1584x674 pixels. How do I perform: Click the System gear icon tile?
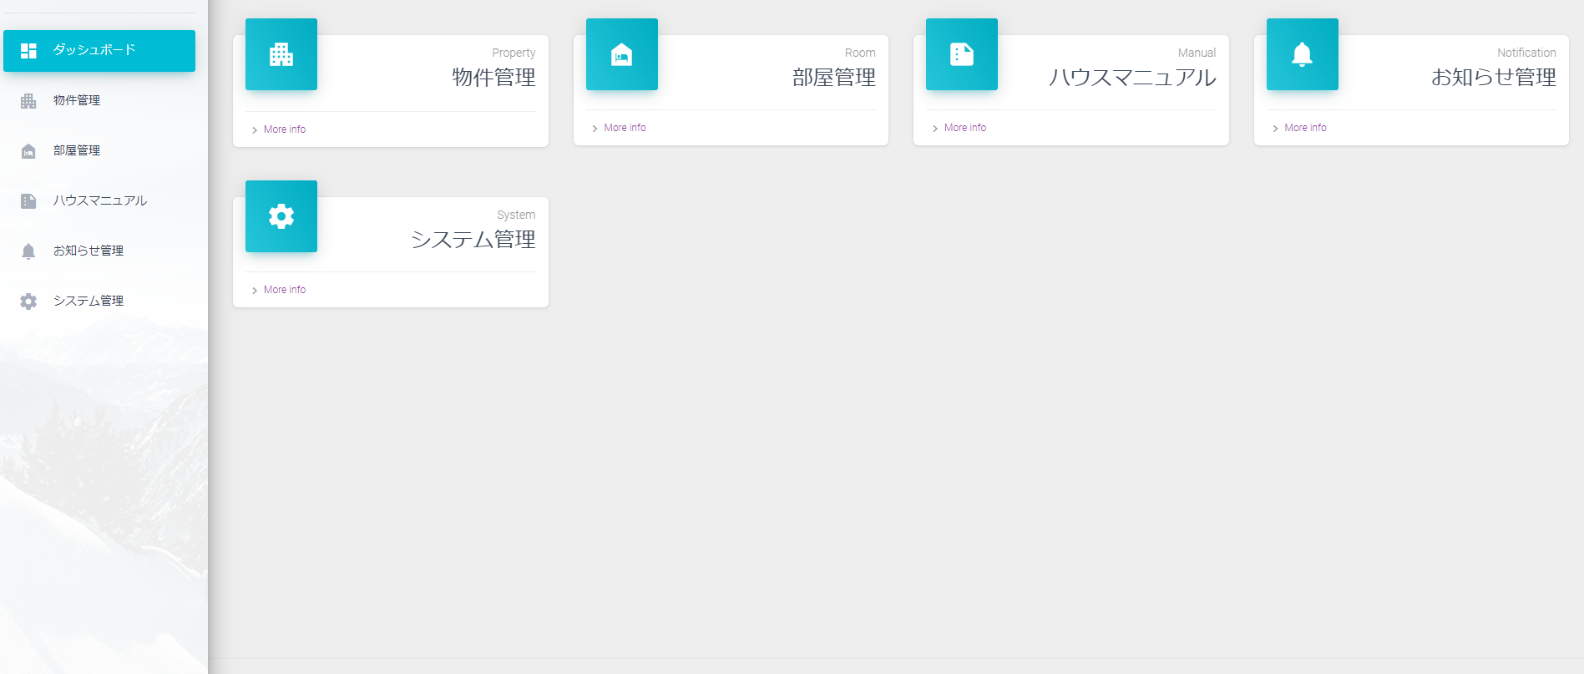[x=281, y=216]
